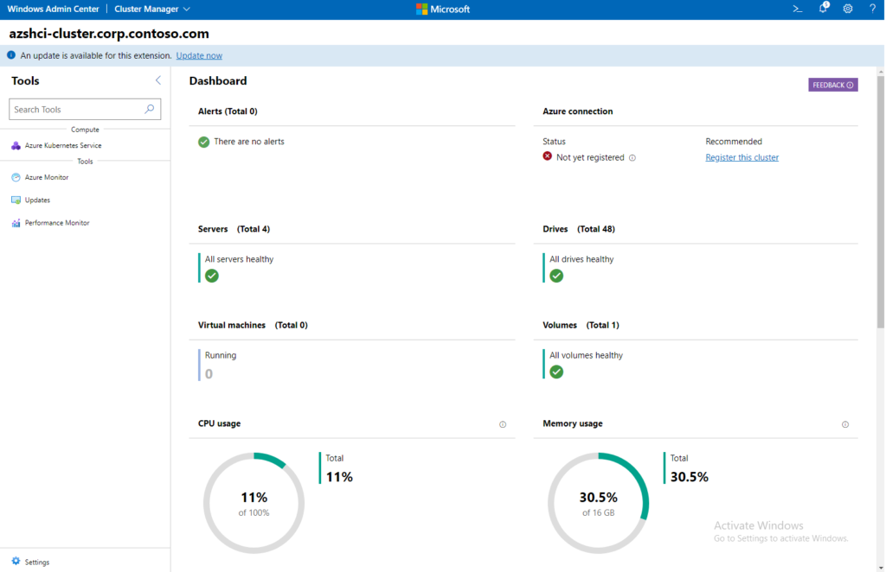The image size is (886, 572).
Task: Click the no alerts green check
Action: click(204, 142)
